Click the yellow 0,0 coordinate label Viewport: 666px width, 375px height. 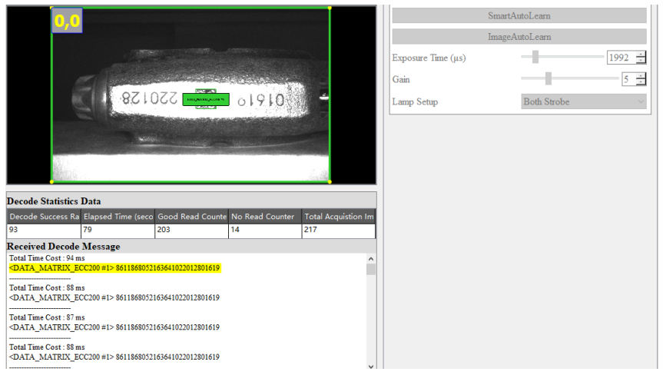[67, 21]
